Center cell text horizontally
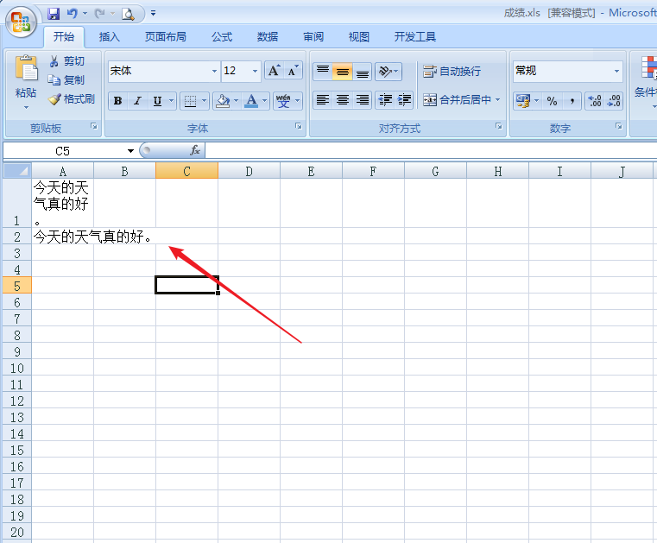This screenshot has width=657, height=543. 343,100
